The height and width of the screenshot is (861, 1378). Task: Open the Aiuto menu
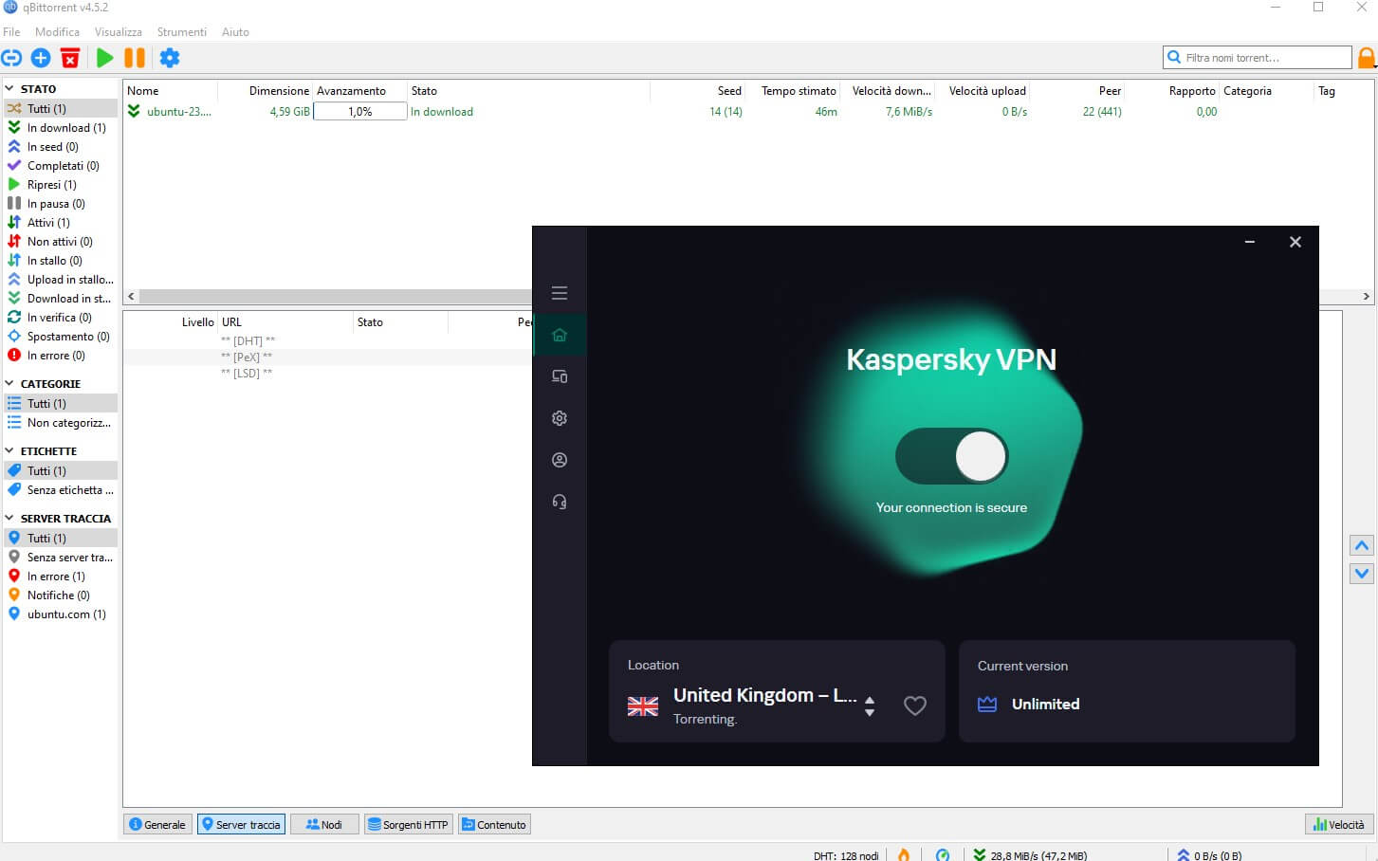point(235,32)
